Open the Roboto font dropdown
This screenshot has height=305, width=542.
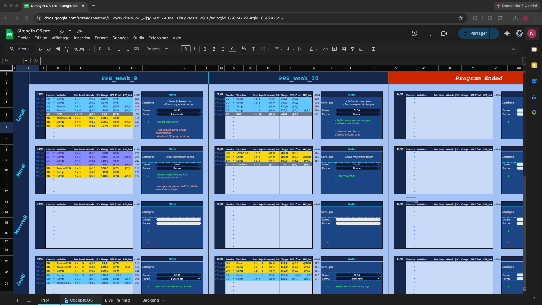point(157,49)
